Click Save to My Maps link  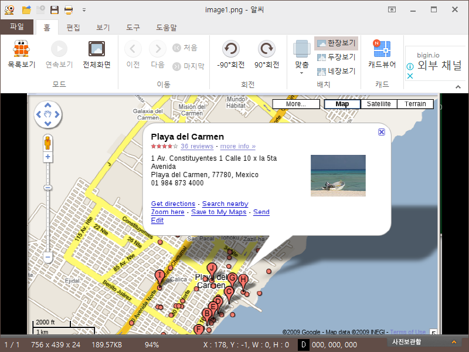219,212
